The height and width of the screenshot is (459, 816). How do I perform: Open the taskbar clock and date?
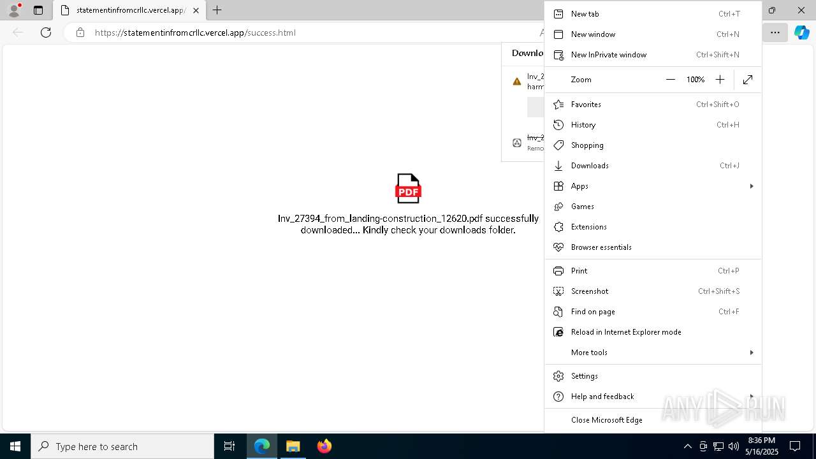(762, 446)
